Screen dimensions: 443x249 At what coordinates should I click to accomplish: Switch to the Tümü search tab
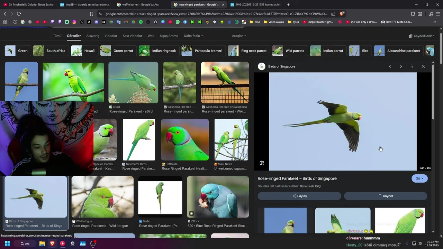pos(57,36)
